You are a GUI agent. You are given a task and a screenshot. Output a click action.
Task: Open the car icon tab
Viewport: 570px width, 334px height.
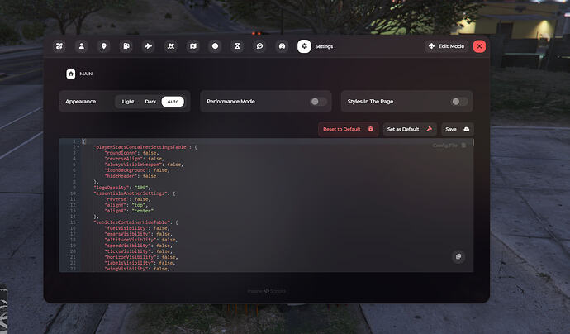click(282, 46)
